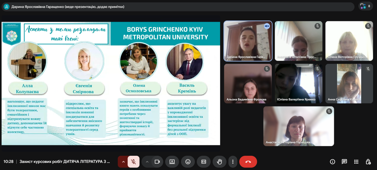
Task: Click muted mic icon on Анна Калюга tile
Action: [x=368, y=69]
